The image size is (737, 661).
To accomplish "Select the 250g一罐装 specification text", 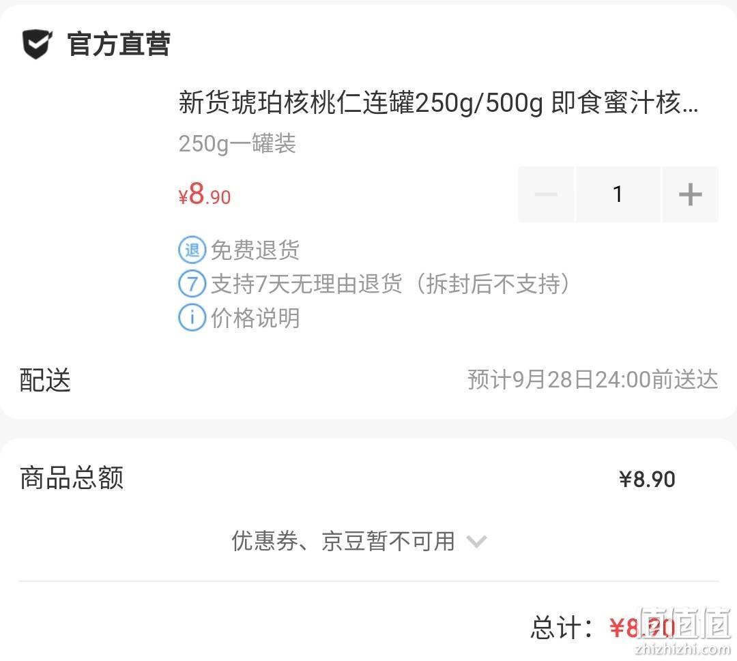I will coord(237,143).
